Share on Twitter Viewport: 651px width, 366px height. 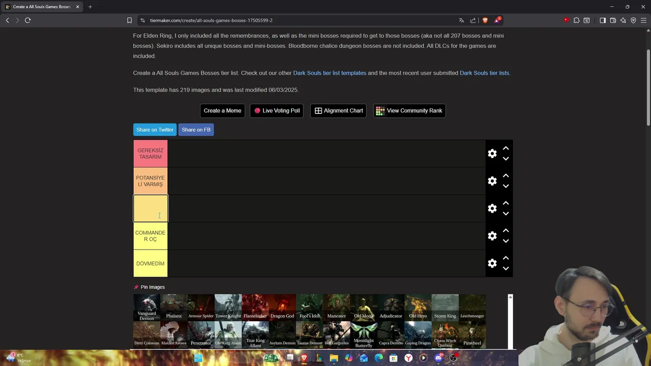point(155,130)
